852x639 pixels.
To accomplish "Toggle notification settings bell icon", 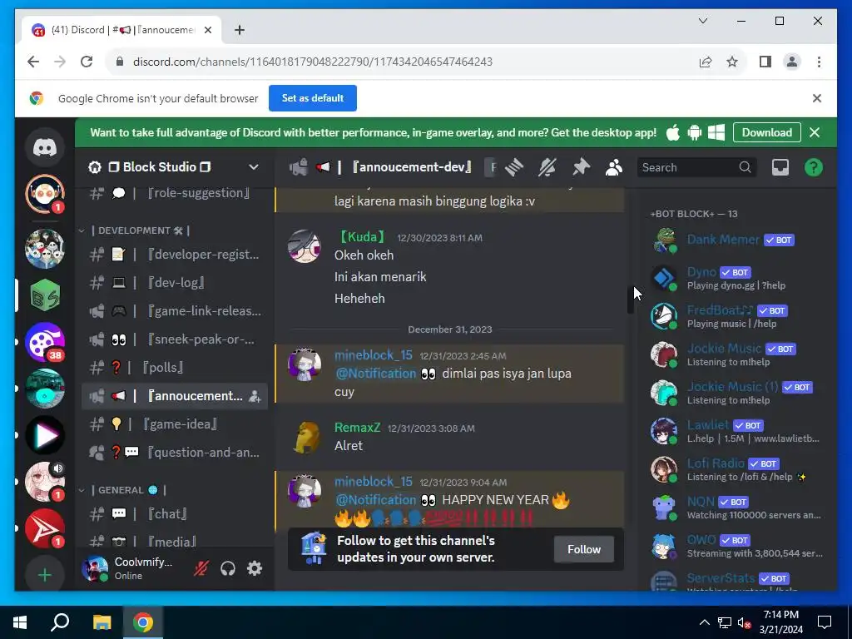I will 547,167.
